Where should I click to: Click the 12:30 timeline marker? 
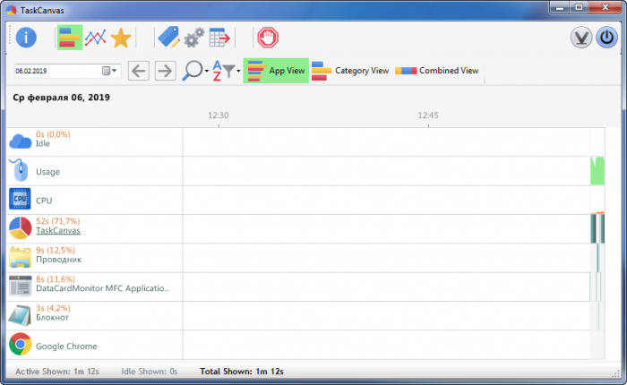[219, 115]
